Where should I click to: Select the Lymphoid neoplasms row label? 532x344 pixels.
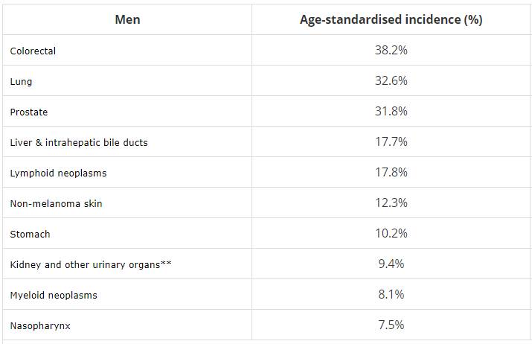click(59, 173)
